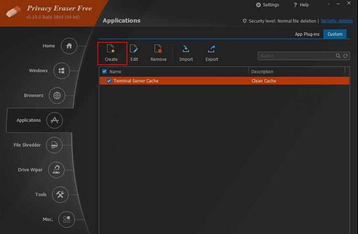
Task: Select the Terminal Server Cache row name
Action: 136,81
